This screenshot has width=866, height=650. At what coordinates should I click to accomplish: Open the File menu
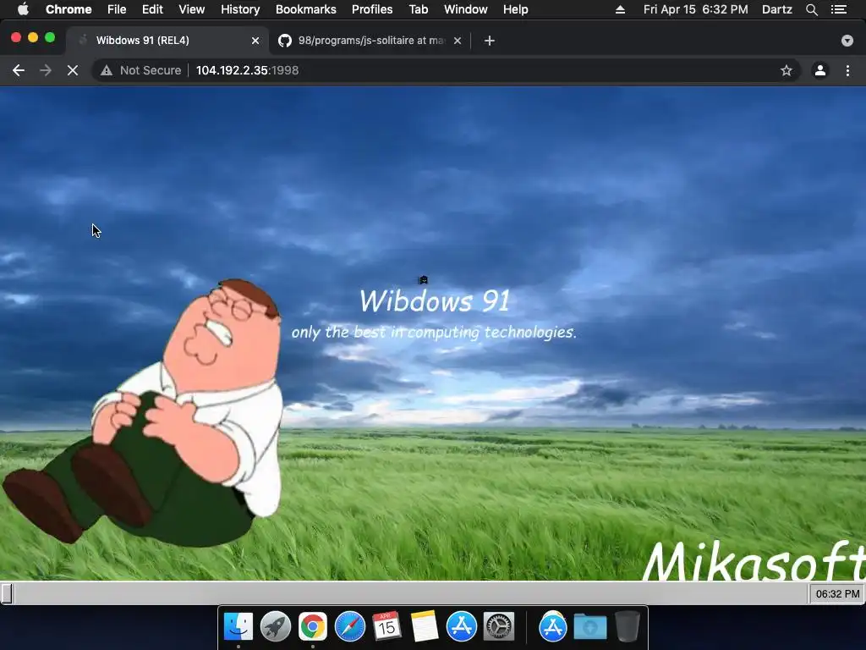[117, 9]
